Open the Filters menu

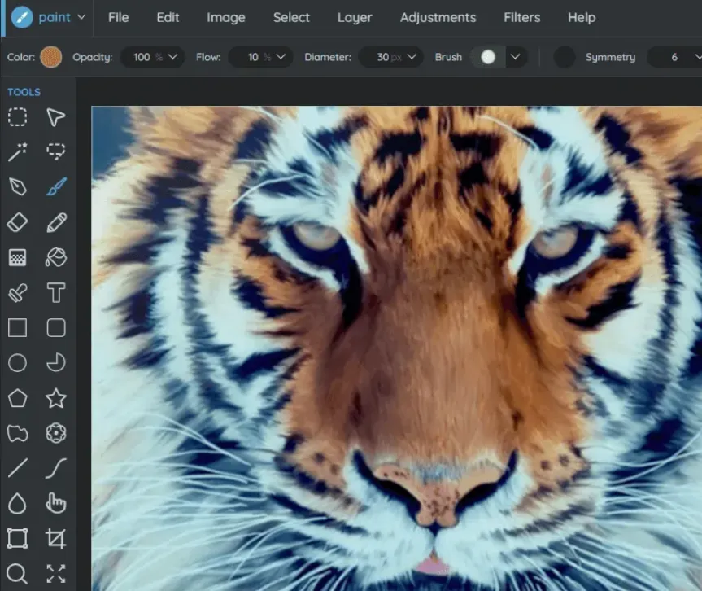tap(521, 17)
